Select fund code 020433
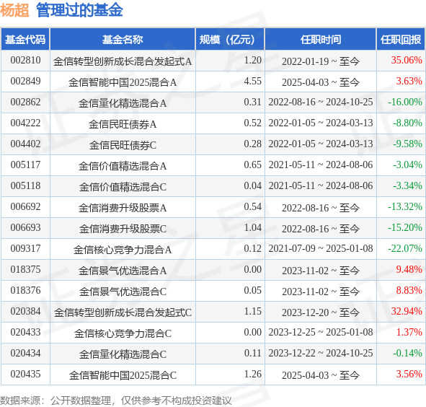Viewport: 426px width, 407px height. pyautogui.click(x=25, y=333)
